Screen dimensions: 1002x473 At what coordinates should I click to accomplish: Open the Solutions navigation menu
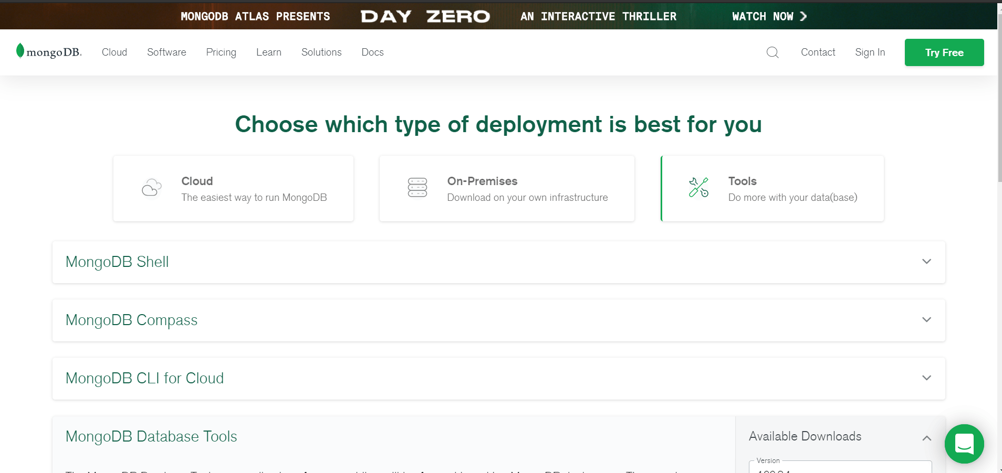click(321, 52)
